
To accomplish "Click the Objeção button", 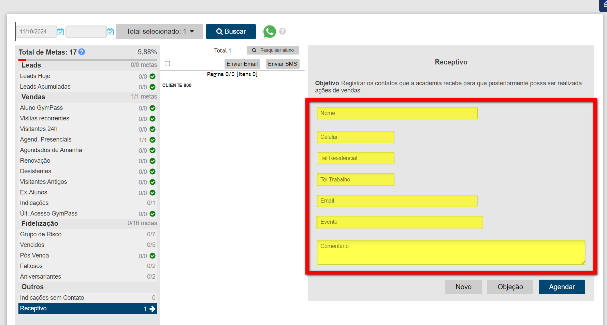I will click(510, 287).
